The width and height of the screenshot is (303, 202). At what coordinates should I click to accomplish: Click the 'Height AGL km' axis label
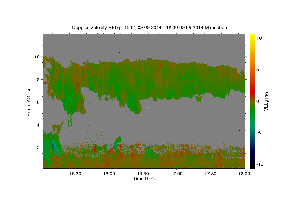pyautogui.click(x=29, y=101)
